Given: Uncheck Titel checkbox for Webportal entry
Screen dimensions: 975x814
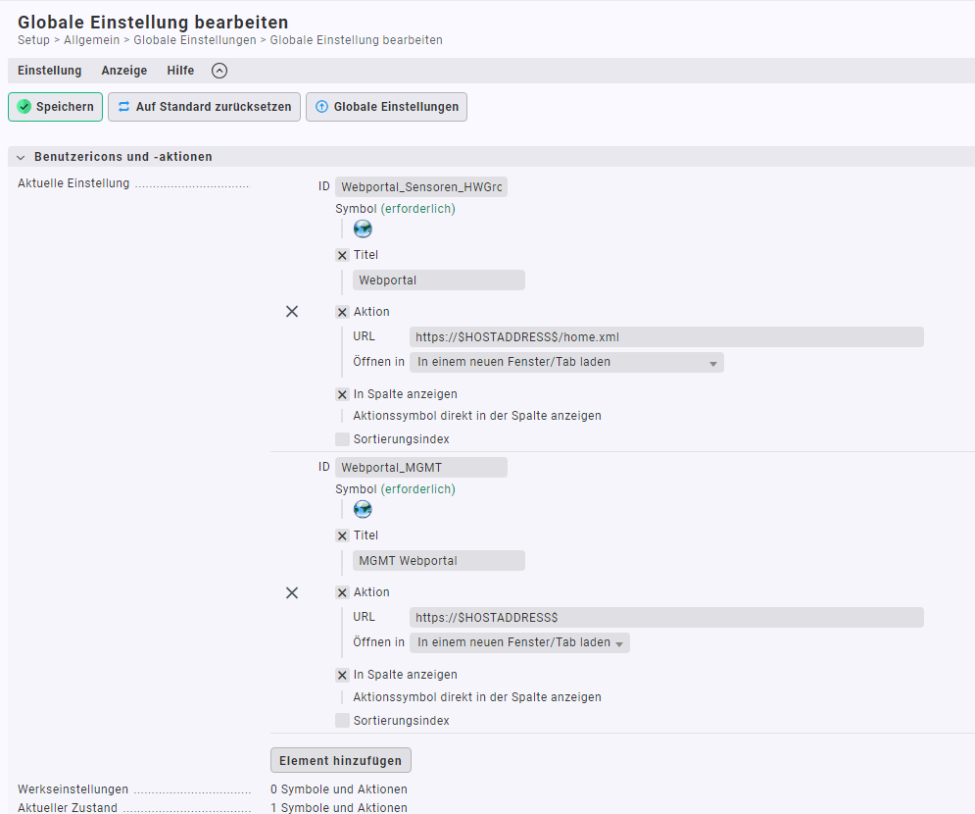Looking at the screenshot, I should 342,255.
